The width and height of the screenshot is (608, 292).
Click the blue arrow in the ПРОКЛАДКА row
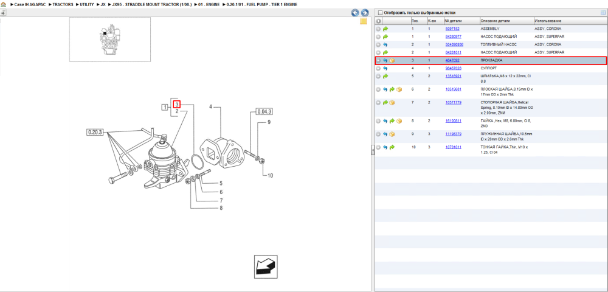385,60
